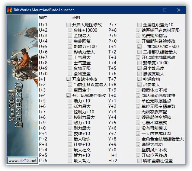Enable the 控制力最大 checkbox
The height and width of the screenshot is (171, 192).
coord(70,117)
